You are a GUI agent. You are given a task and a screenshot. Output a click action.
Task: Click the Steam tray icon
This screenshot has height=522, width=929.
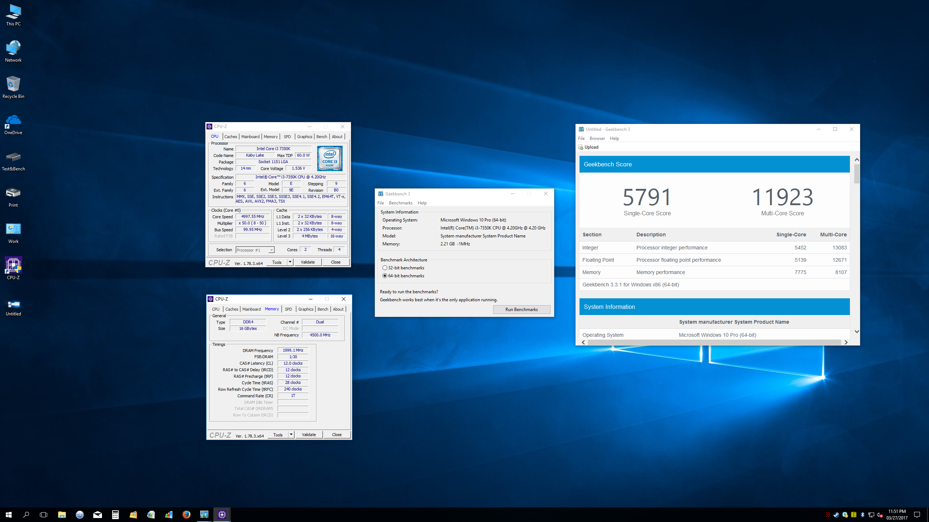pyautogui.click(x=836, y=515)
